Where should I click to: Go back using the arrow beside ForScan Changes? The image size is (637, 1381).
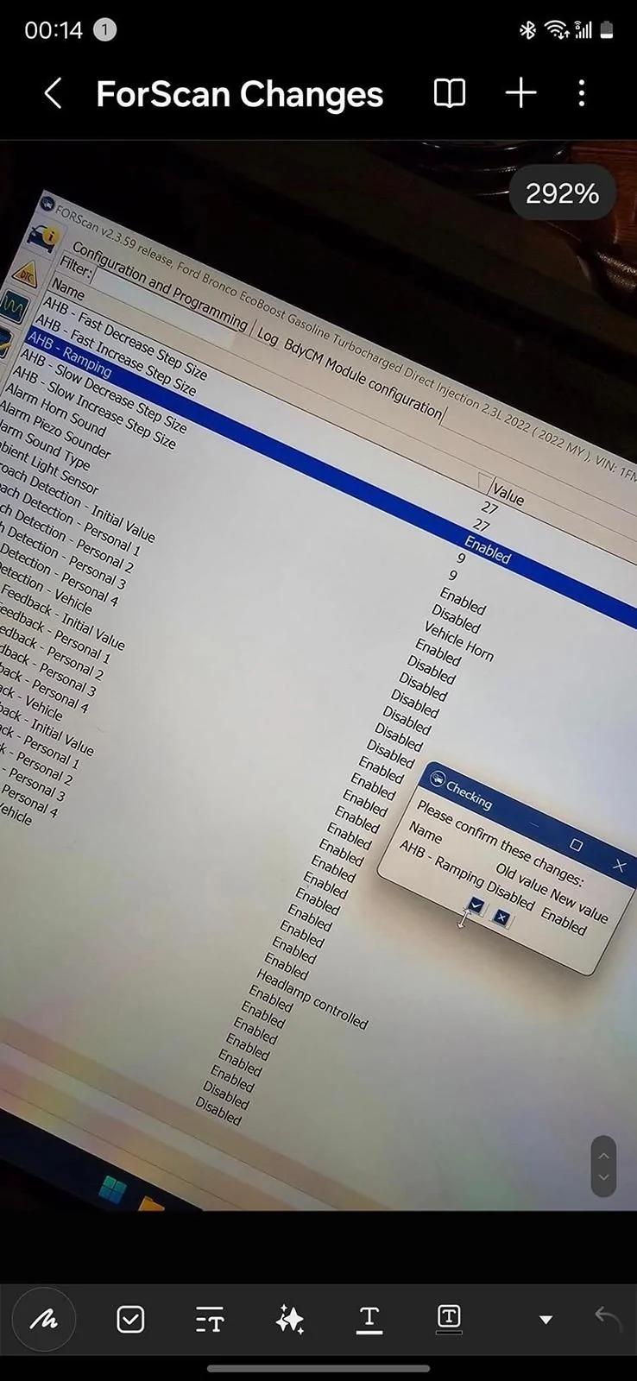coord(53,93)
